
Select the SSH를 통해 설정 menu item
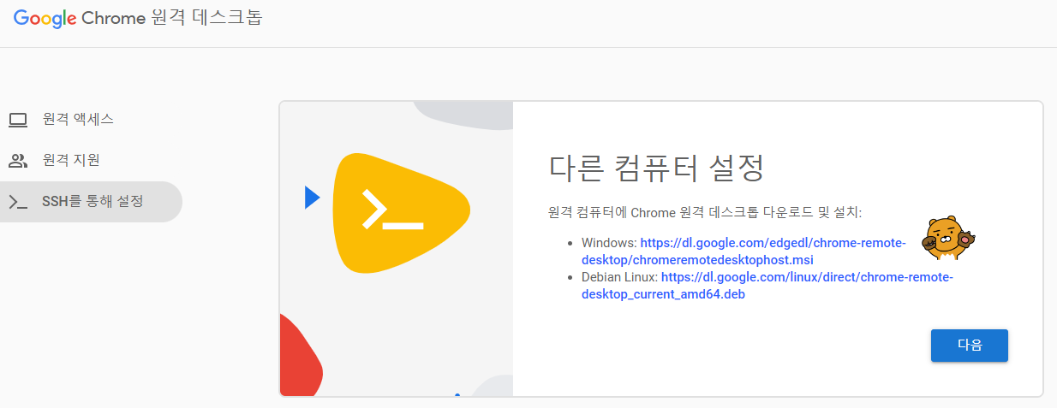91,202
